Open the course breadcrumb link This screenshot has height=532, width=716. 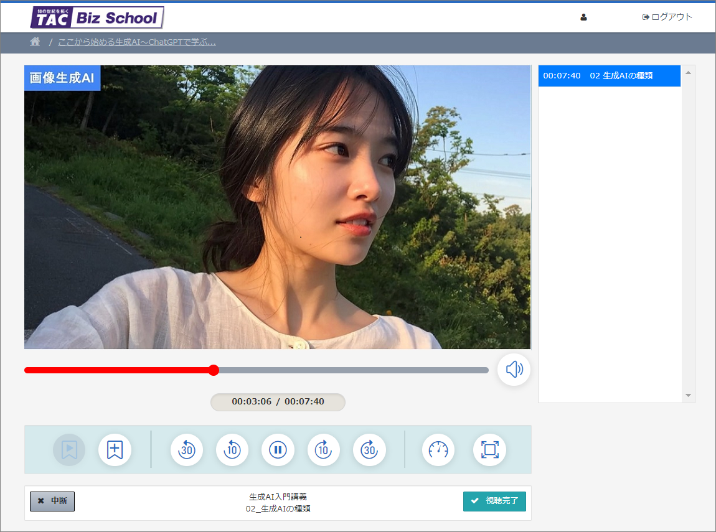pos(137,42)
